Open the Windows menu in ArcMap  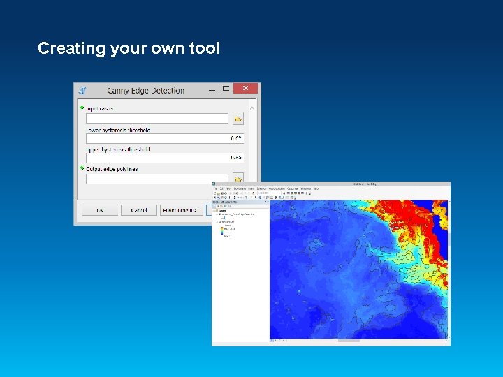pyautogui.click(x=306, y=188)
